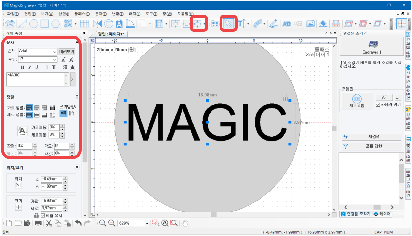The image size is (412, 236).
Task: Click the fill bucket icon
Action: 323,24
